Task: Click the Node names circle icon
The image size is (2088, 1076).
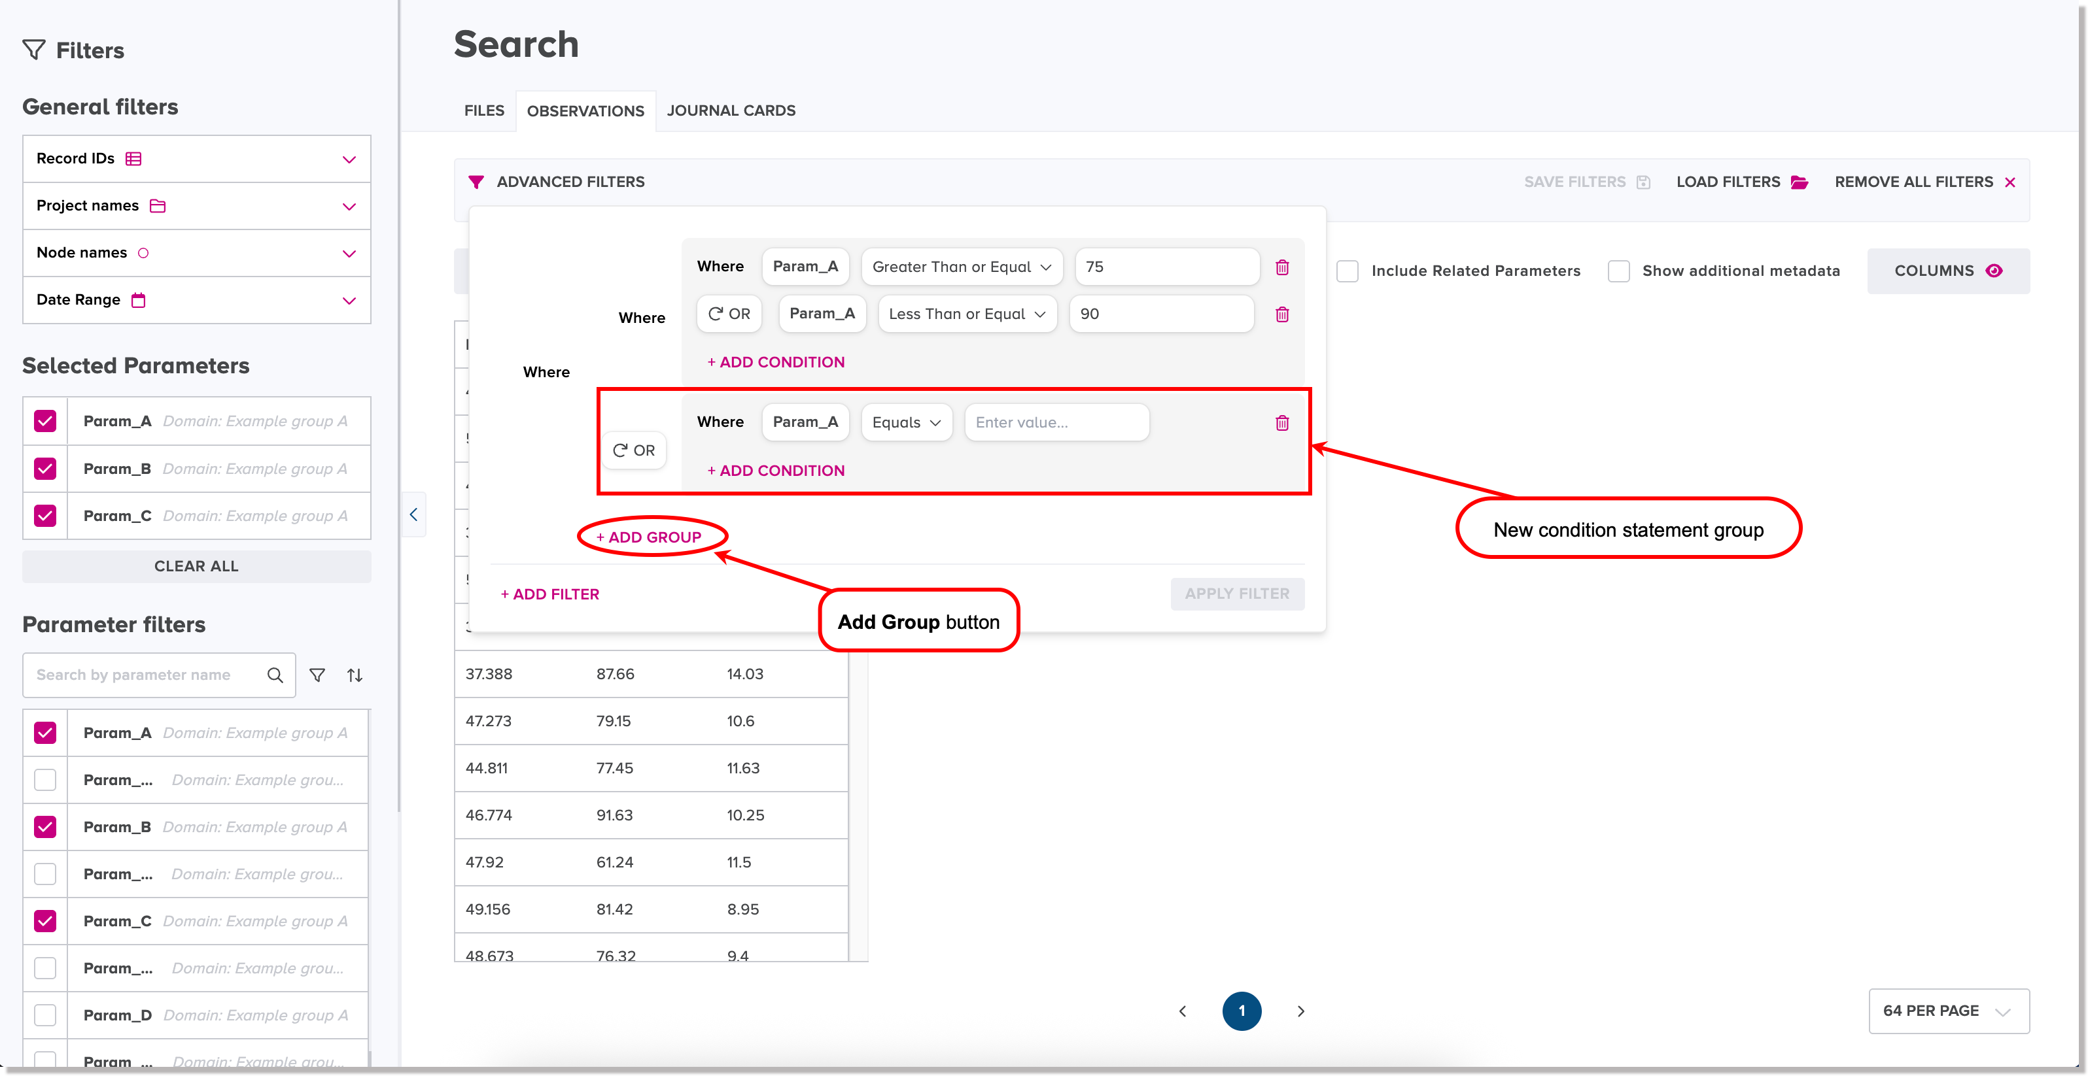Action: [143, 253]
